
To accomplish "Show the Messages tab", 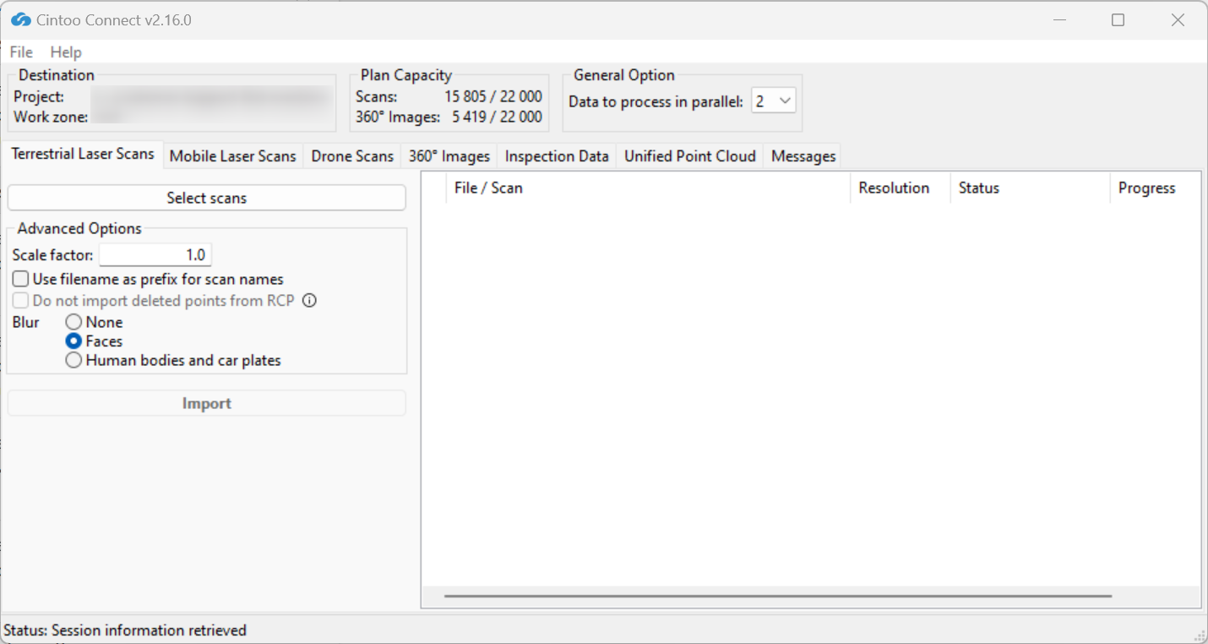I will pos(803,156).
